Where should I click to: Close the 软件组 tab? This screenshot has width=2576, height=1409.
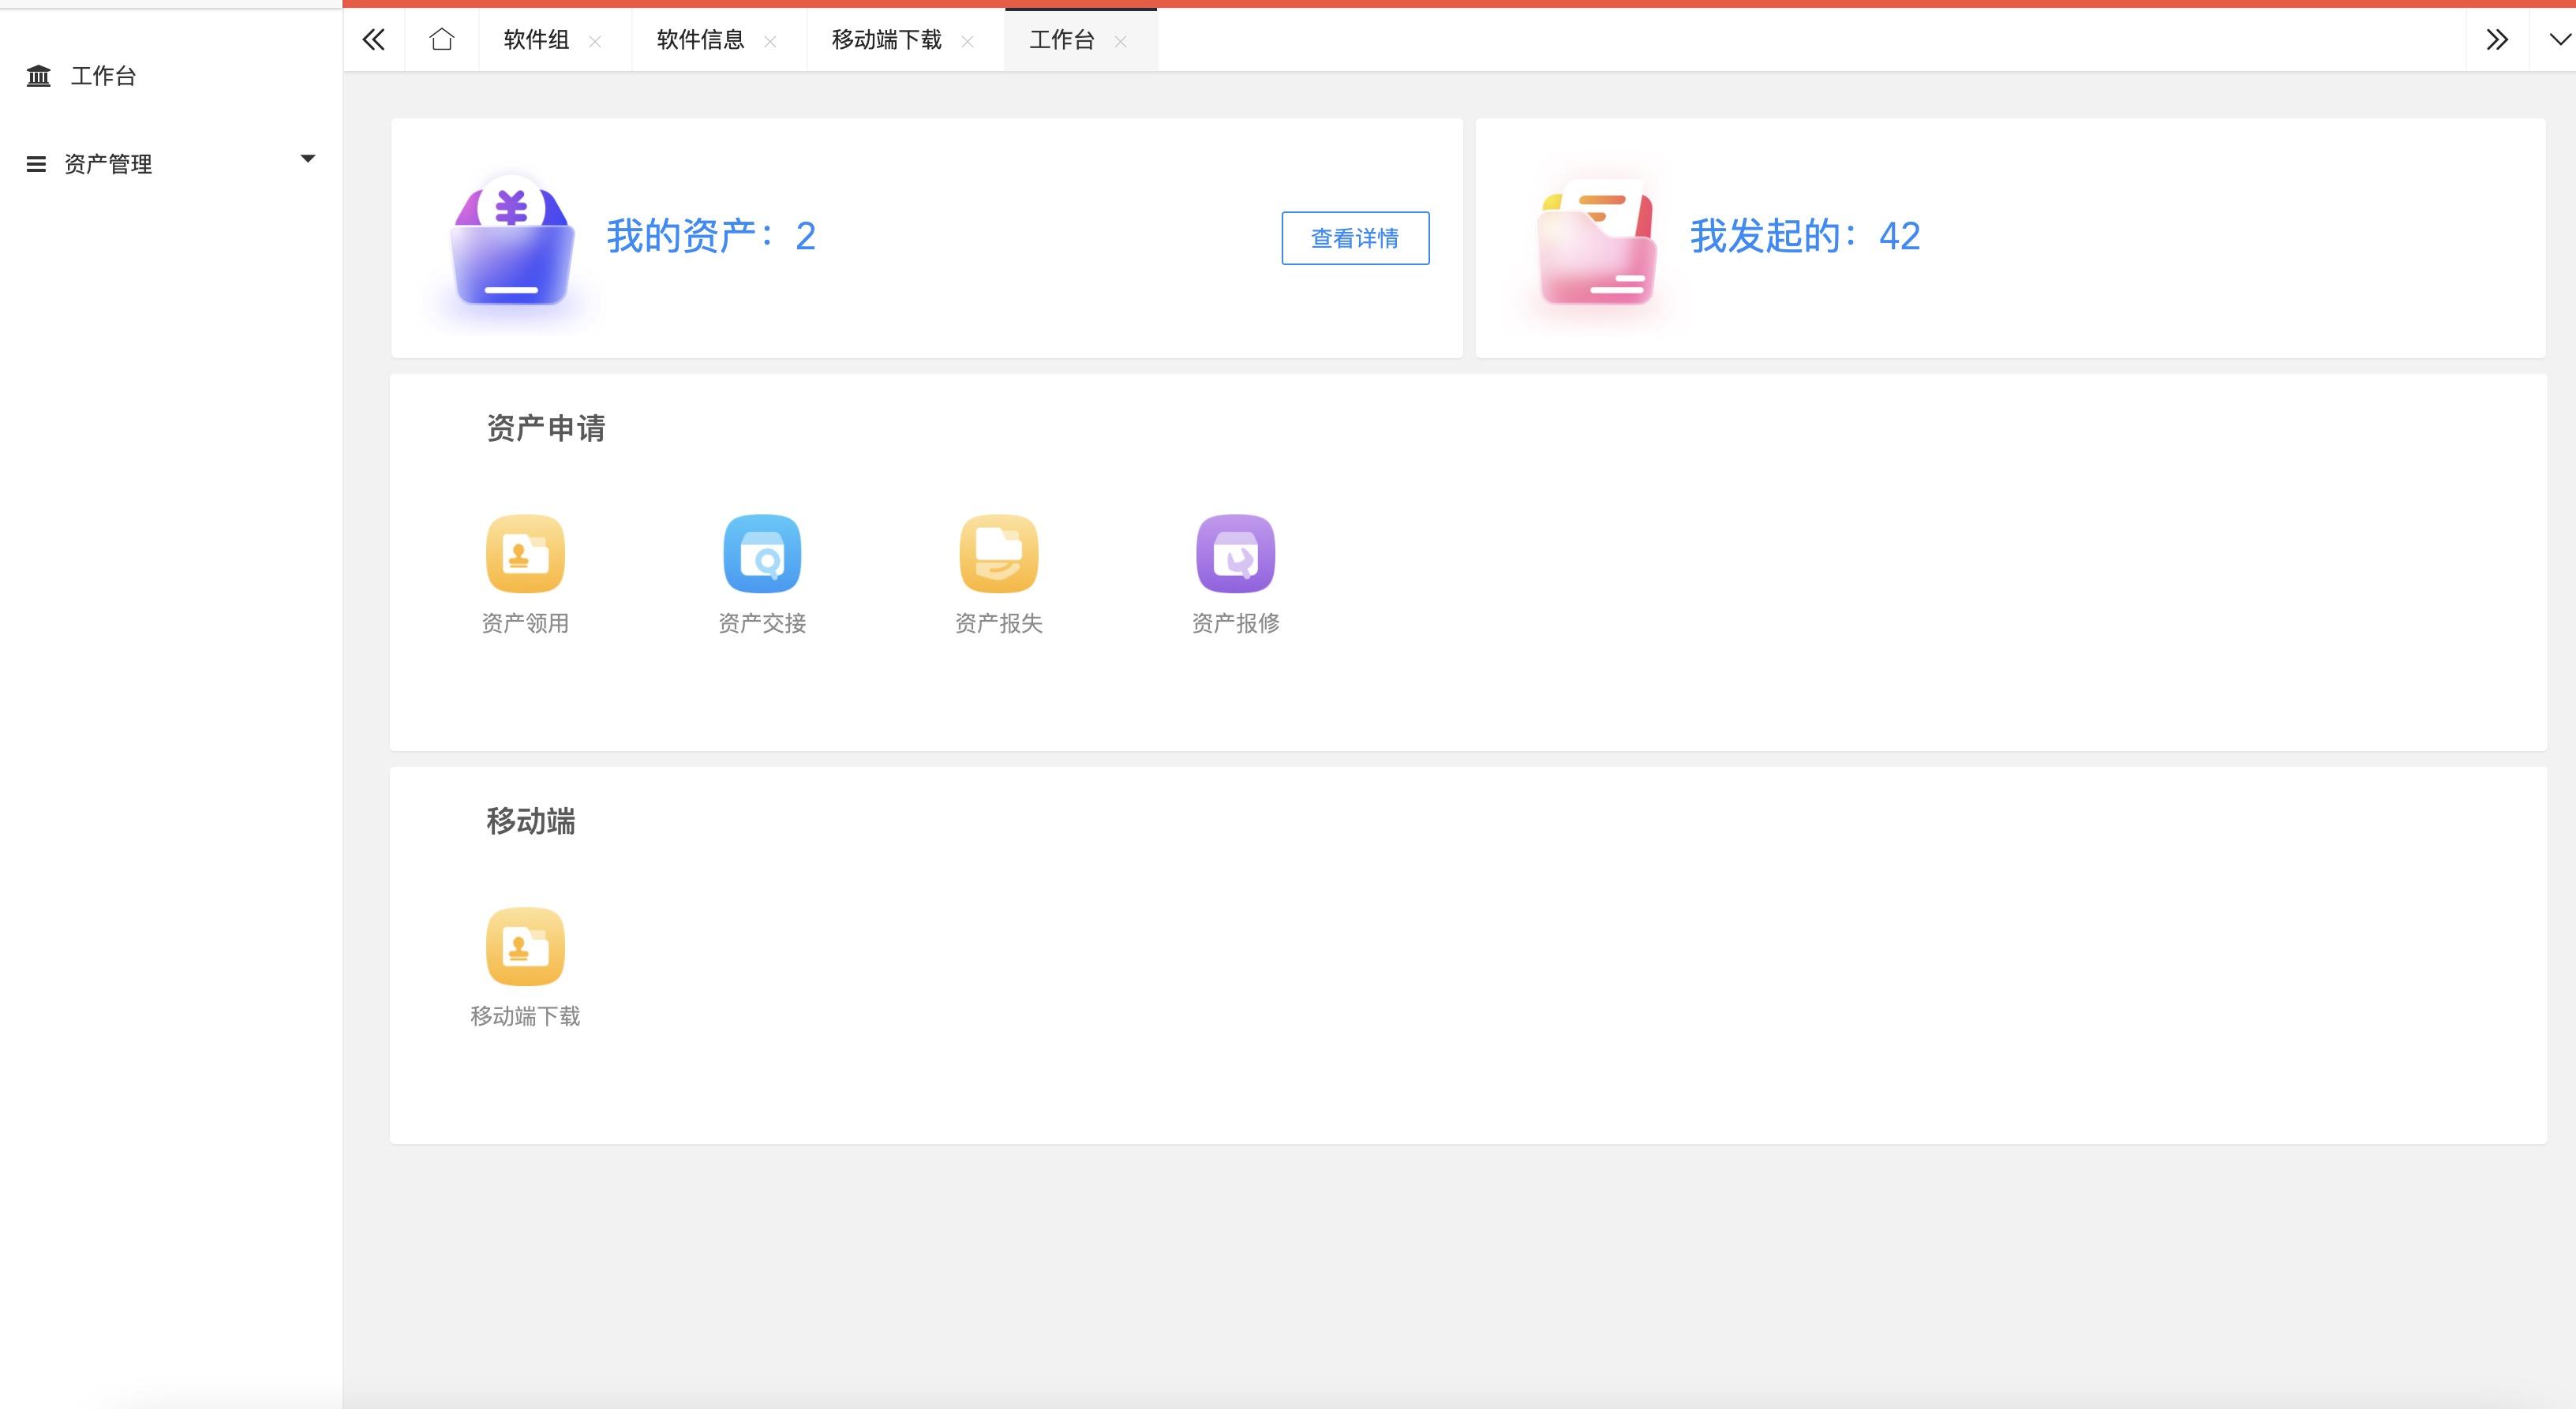[595, 41]
